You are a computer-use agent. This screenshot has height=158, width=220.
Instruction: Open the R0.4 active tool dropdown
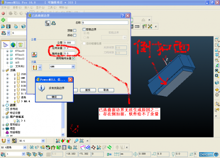(43, 141)
